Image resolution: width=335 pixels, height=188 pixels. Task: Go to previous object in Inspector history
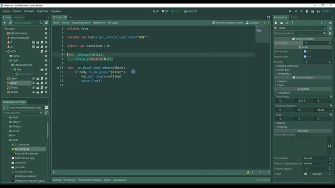(x=321, y=23)
